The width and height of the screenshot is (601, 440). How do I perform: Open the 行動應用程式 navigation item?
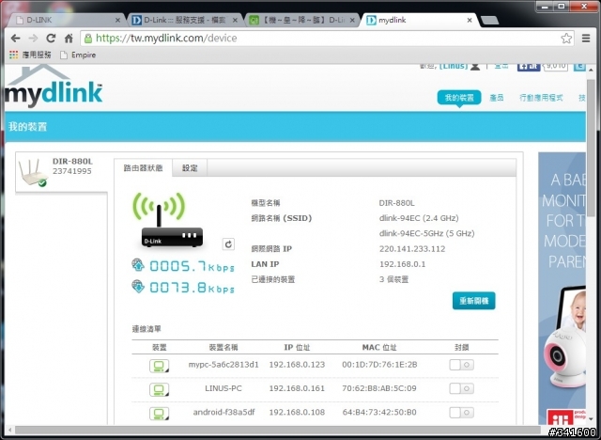541,98
